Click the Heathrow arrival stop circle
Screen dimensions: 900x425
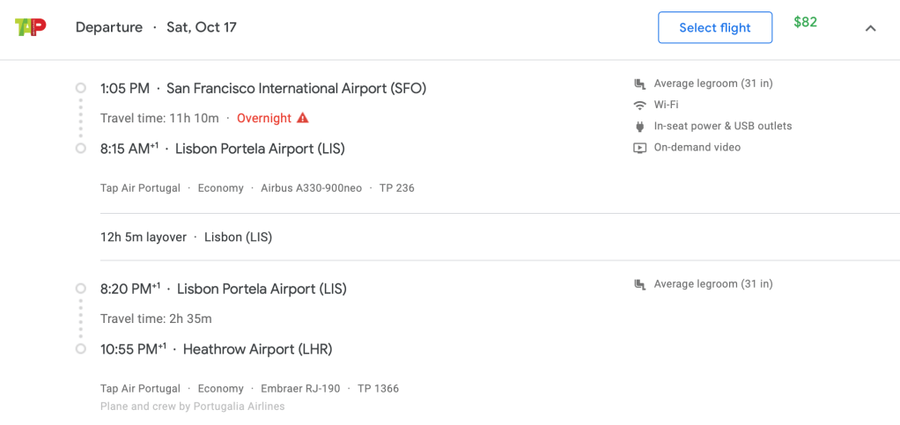point(81,349)
